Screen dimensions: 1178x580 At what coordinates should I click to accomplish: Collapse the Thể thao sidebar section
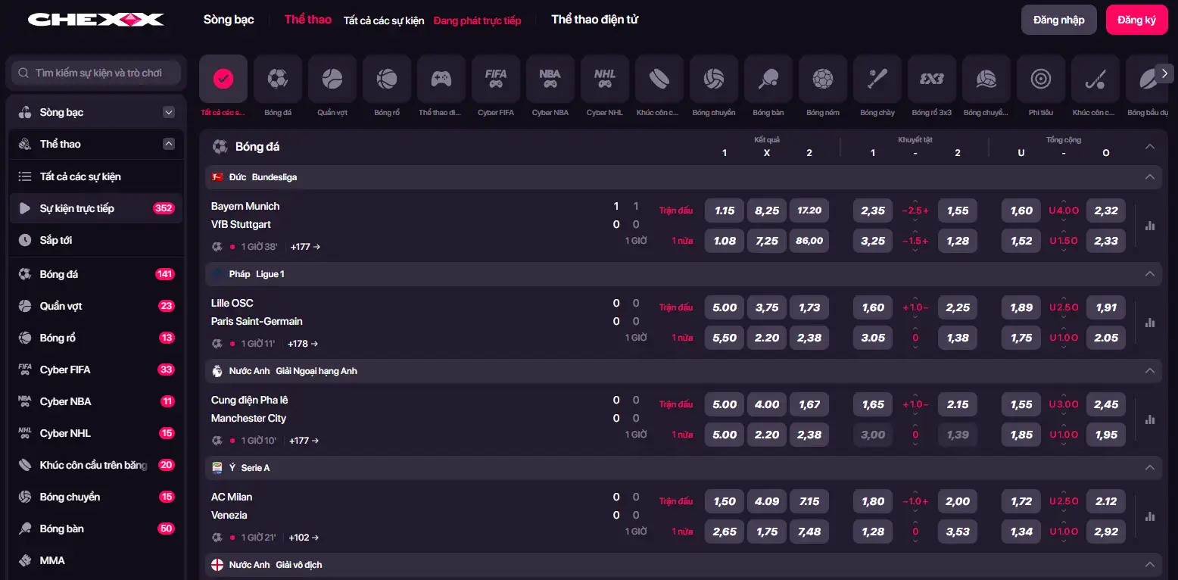(x=169, y=144)
